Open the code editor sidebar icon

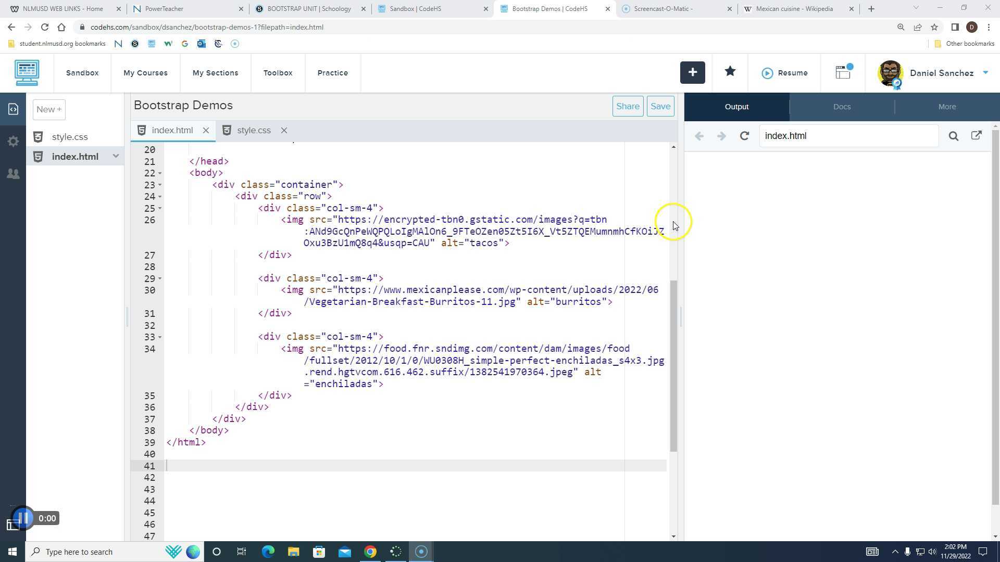(13, 109)
